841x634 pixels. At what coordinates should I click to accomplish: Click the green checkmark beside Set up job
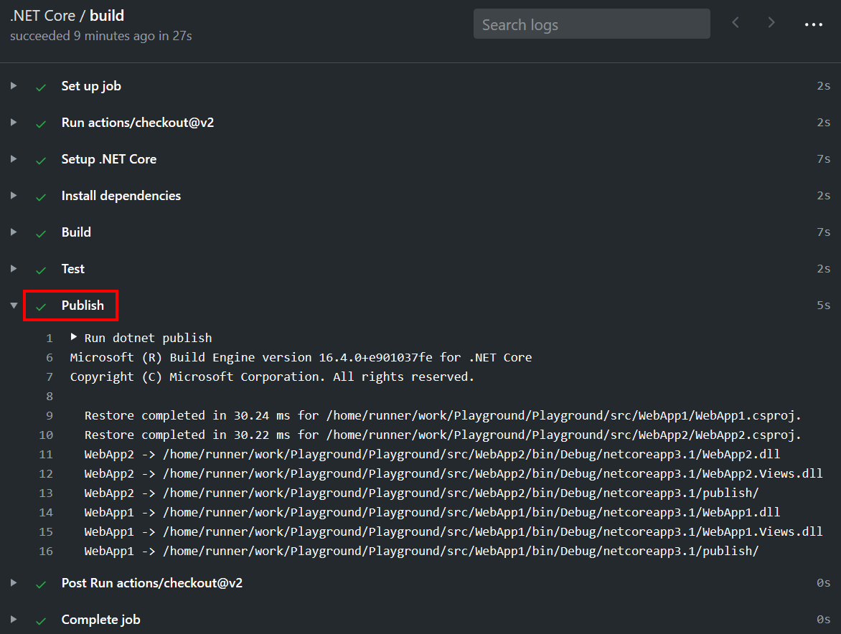[x=41, y=85]
